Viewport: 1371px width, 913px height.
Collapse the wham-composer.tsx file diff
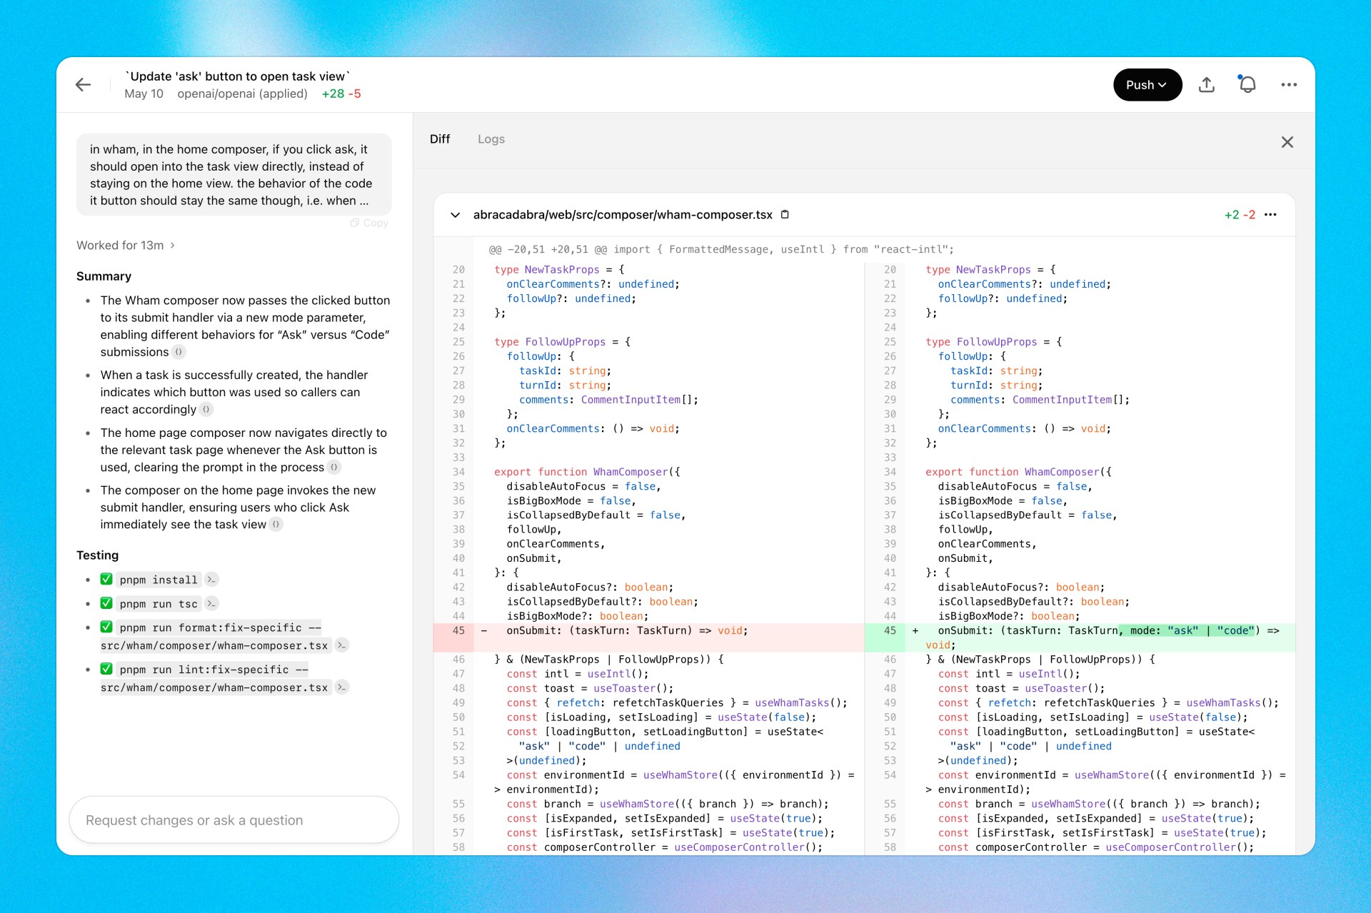click(455, 215)
